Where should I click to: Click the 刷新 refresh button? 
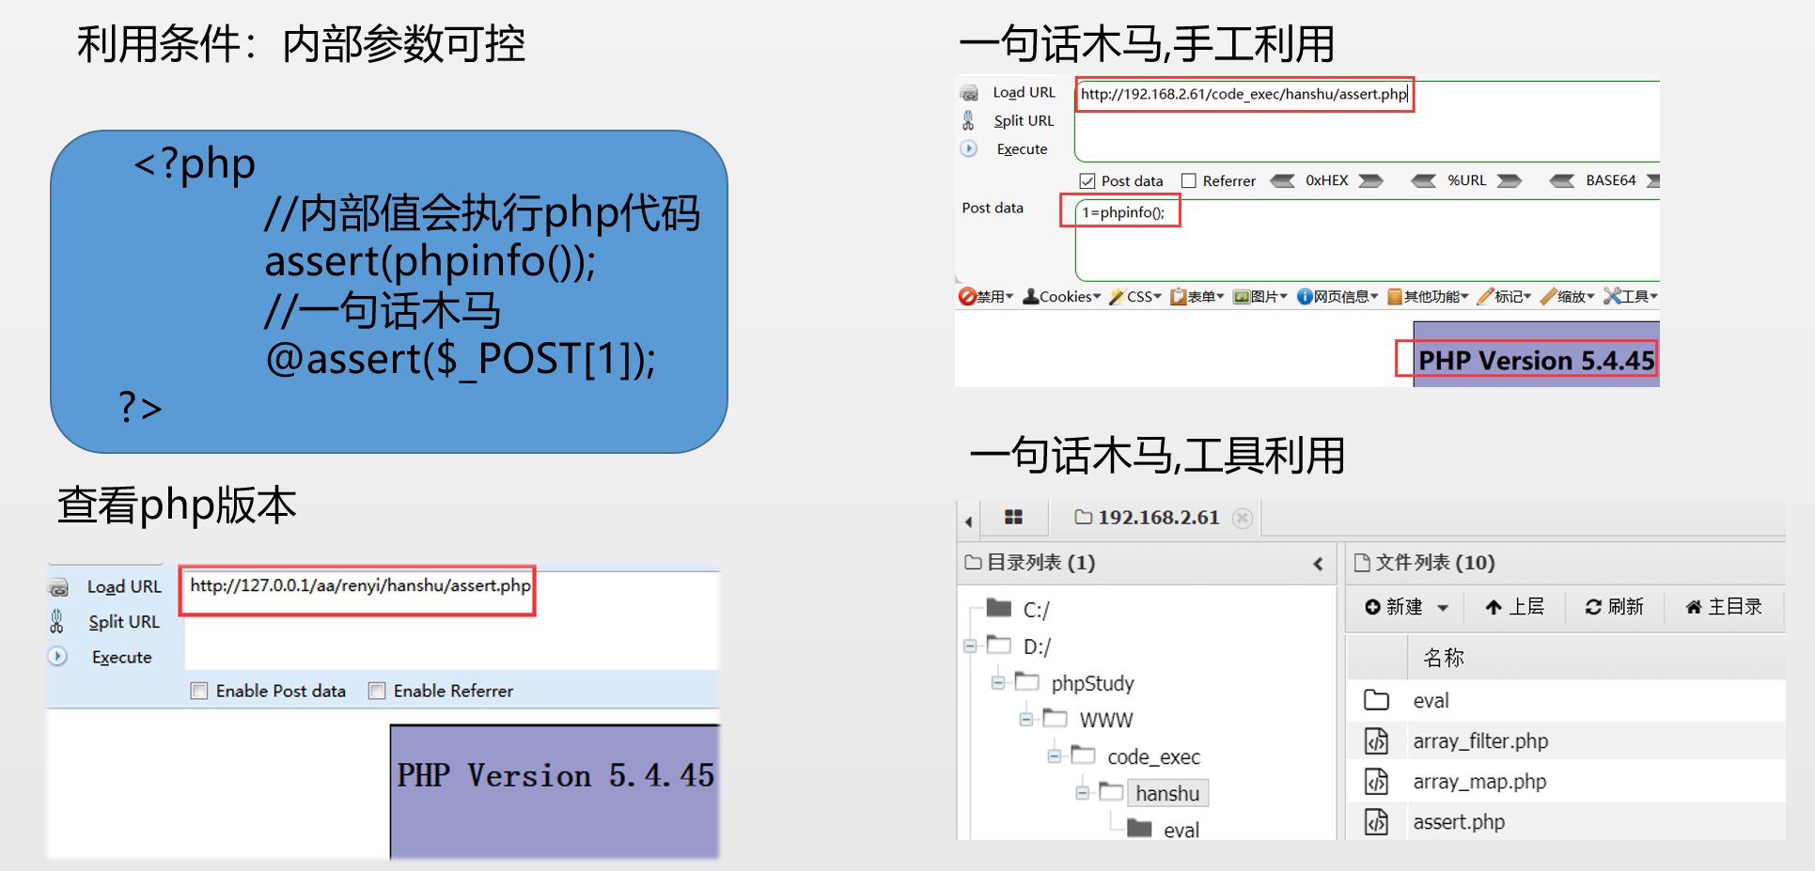(x=1614, y=607)
